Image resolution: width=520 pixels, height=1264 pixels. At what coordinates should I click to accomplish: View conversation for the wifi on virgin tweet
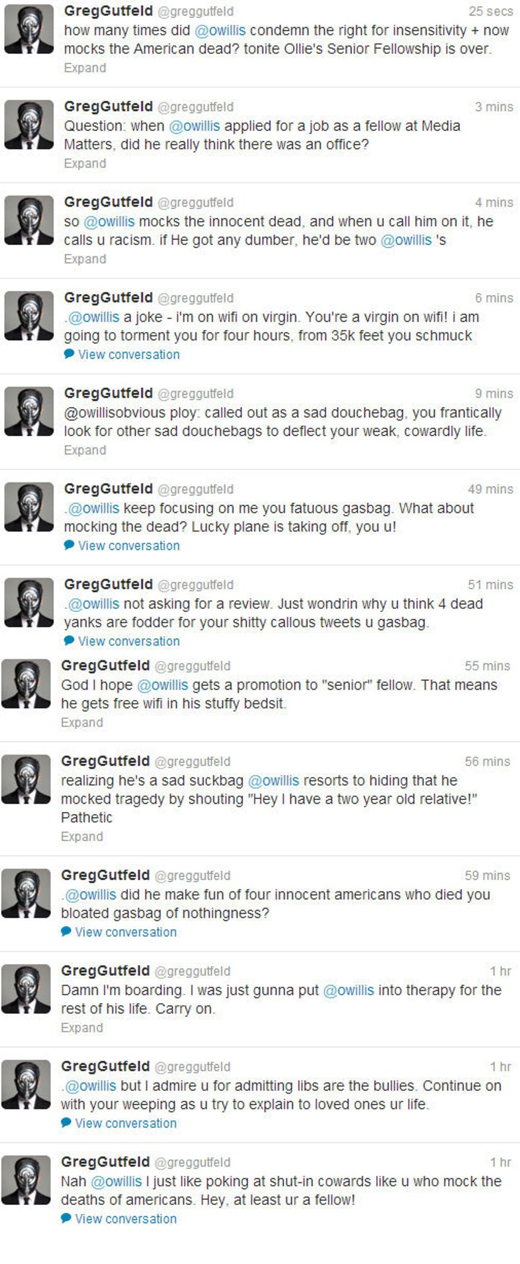(x=129, y=354)
